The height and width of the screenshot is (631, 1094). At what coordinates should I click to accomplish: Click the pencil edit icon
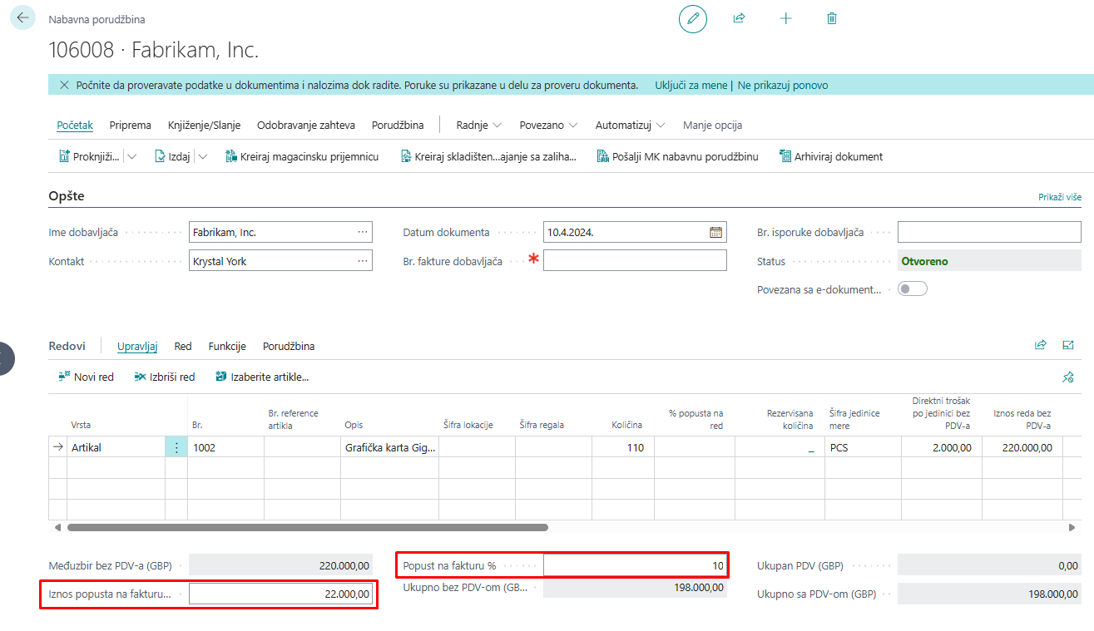coord(692,18)
